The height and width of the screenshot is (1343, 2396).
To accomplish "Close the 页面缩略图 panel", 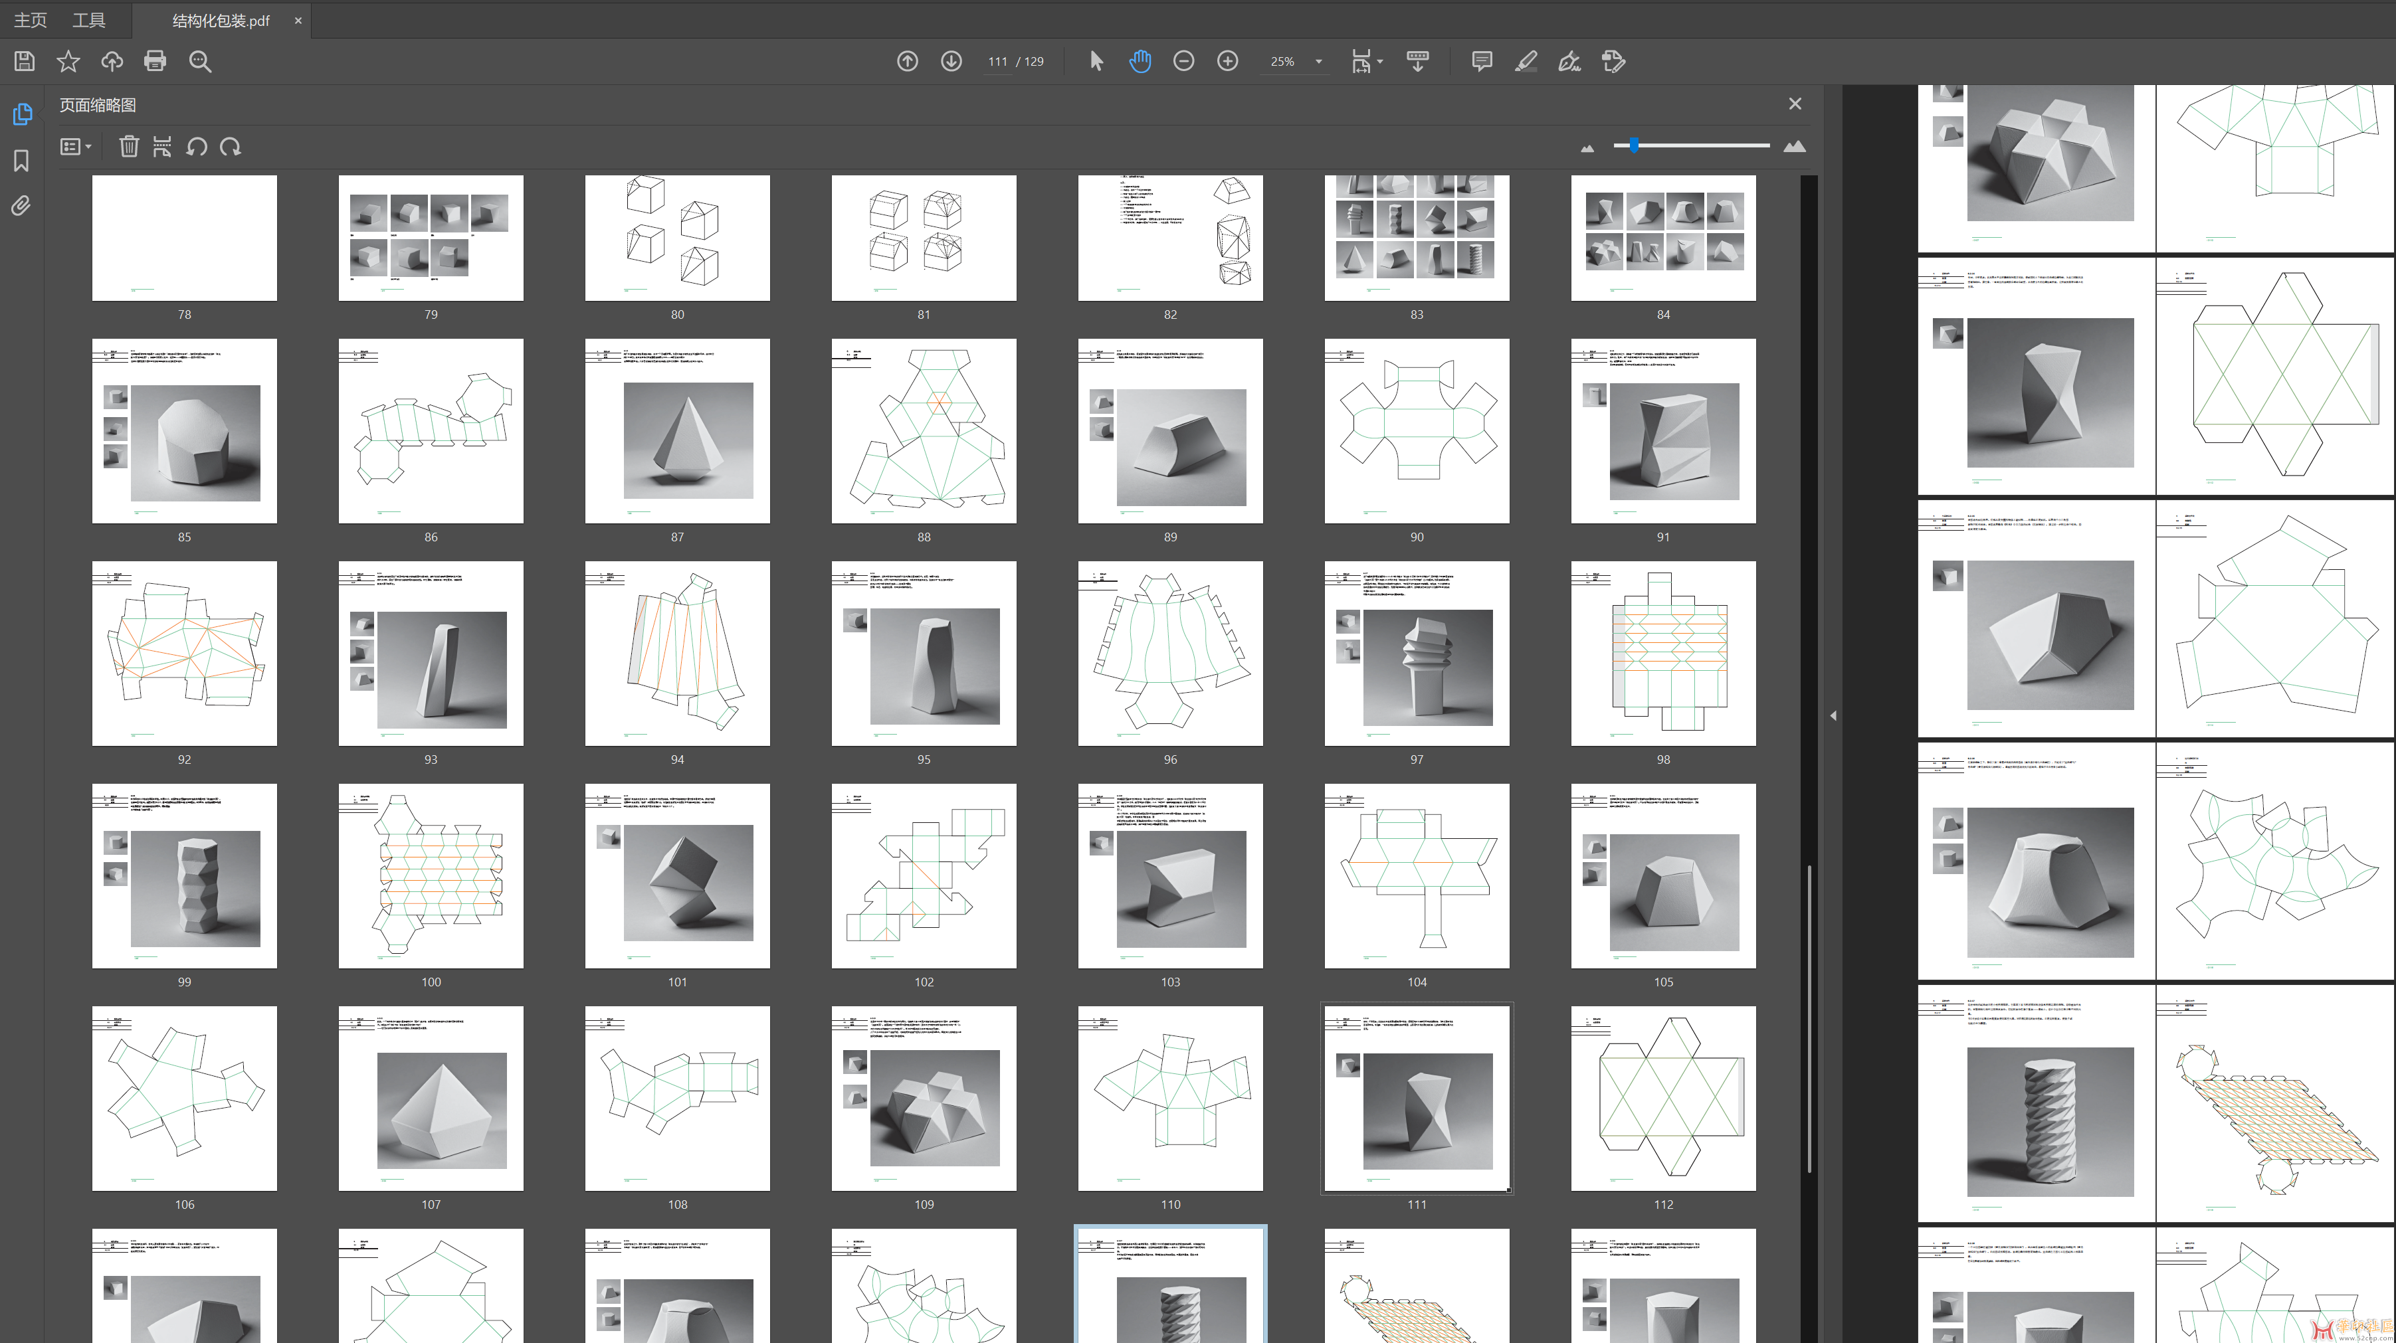I will point(1795,104).
